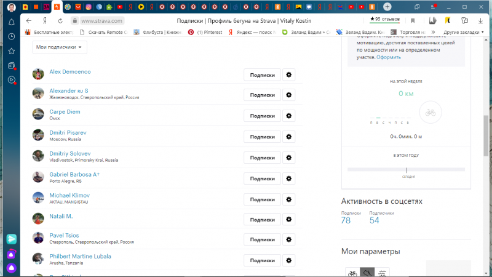This screenshot has height=277, width=492.
Task: Click Подписки button for Alex Demcenco
Action: [263, 75]
